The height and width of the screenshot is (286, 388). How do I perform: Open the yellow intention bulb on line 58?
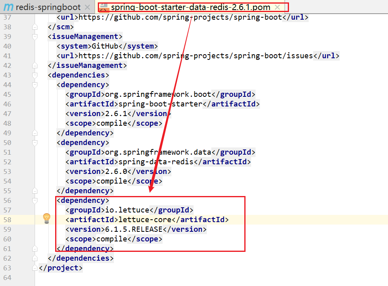[x=47, y=219]
